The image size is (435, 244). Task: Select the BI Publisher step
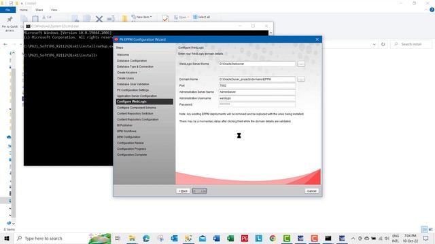[x=124, y=125]
